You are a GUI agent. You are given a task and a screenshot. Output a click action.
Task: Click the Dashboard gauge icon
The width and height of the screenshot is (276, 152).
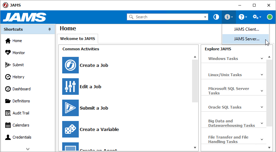pyautogui.click(x=8, y=89)
